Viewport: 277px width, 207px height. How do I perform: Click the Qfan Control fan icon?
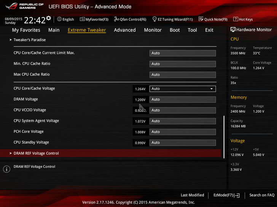[116, 19]
